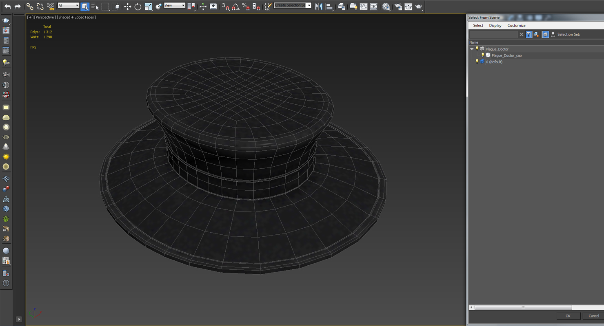Open the Curve Editor icon
This screenshot has height=326, width=604.
tap(363, 7)
